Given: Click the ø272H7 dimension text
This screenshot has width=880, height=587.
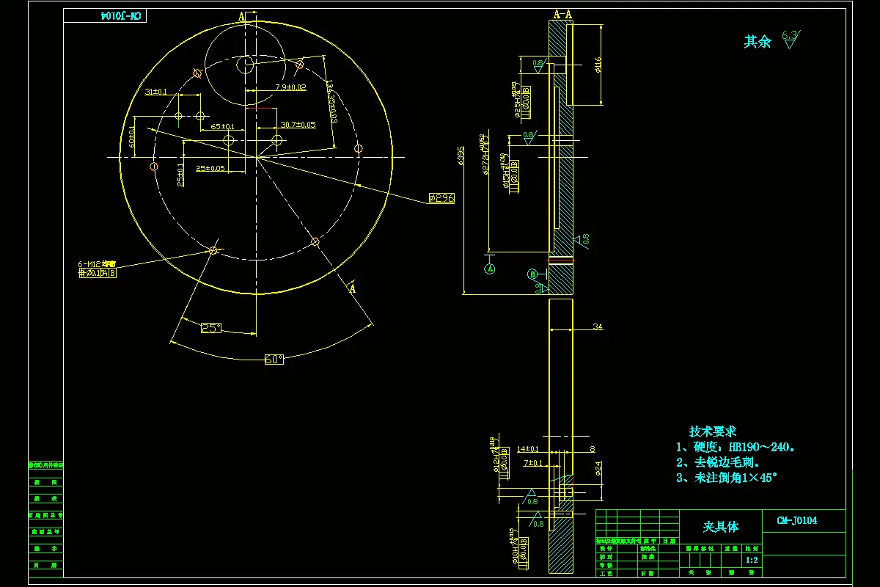Looking at the screenshot, I should (484, 156).
